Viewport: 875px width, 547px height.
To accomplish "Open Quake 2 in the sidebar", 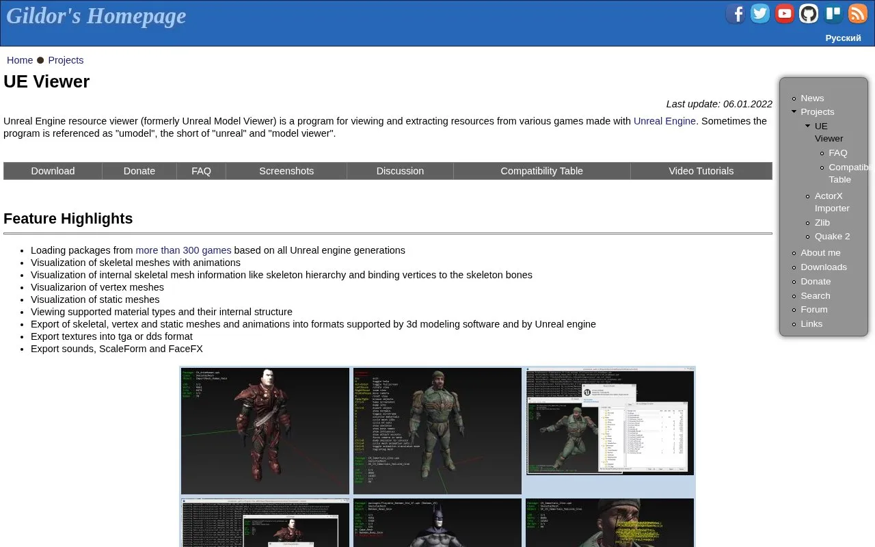I will 833,236.
